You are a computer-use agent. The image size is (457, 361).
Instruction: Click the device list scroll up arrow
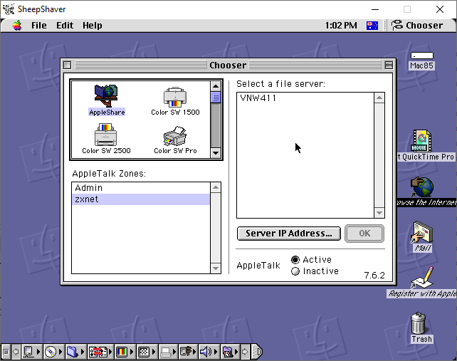click(x=216, y=86)
